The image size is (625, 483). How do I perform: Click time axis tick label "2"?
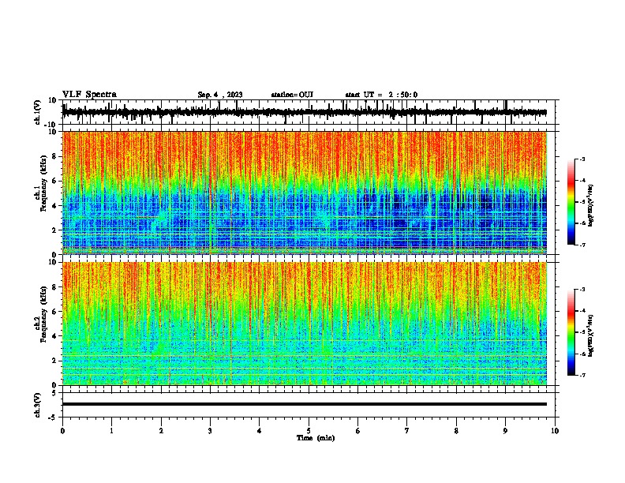coord(161,431)
